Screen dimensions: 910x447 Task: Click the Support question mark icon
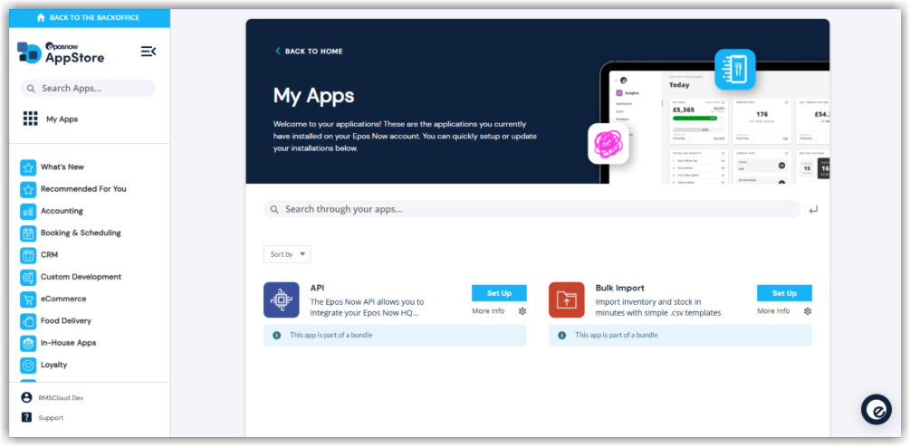pos(26,417)
